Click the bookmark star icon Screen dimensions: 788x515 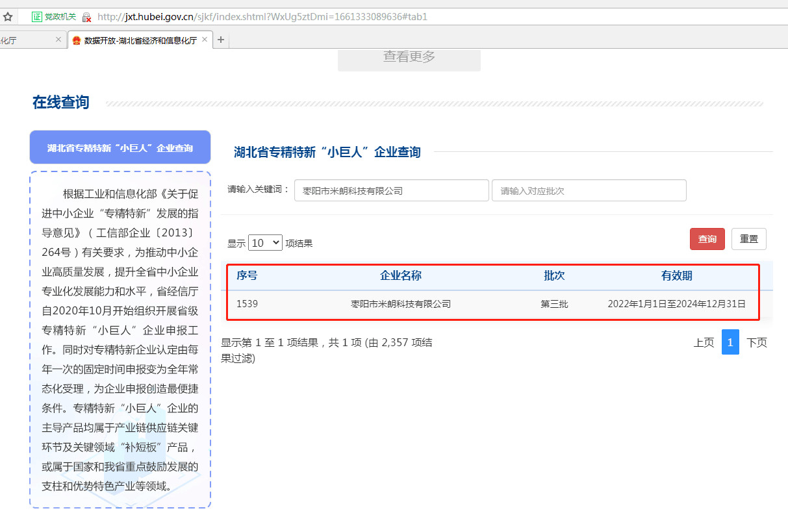[x=8, y=17]
